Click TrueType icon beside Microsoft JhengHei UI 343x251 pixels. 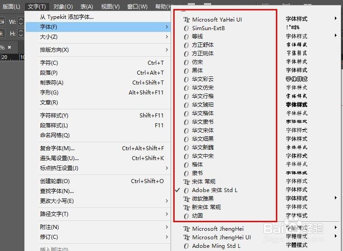(x=186, y=238)
